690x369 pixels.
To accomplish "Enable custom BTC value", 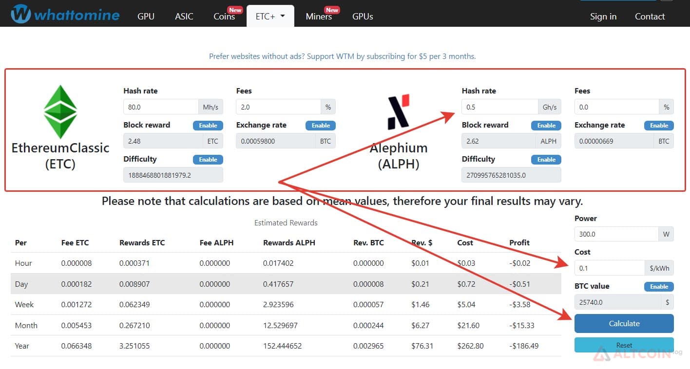I will pyautogui.click(x=659, y=287).
